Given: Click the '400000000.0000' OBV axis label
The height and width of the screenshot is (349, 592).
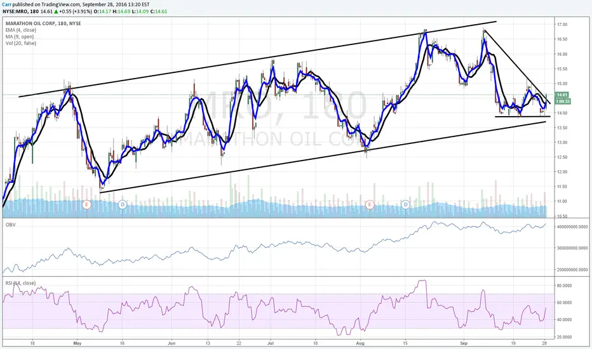Looking at the screenshot, I should (x=572, y=227).
